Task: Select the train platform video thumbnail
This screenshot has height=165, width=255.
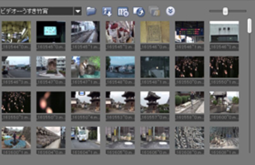Action: [85, 32]
